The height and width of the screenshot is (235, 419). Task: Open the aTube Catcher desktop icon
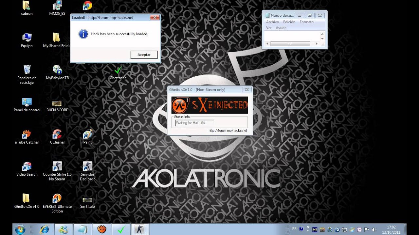tap(27, 134)
